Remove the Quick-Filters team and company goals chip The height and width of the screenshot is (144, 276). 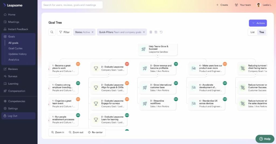[x=144, y=32]
